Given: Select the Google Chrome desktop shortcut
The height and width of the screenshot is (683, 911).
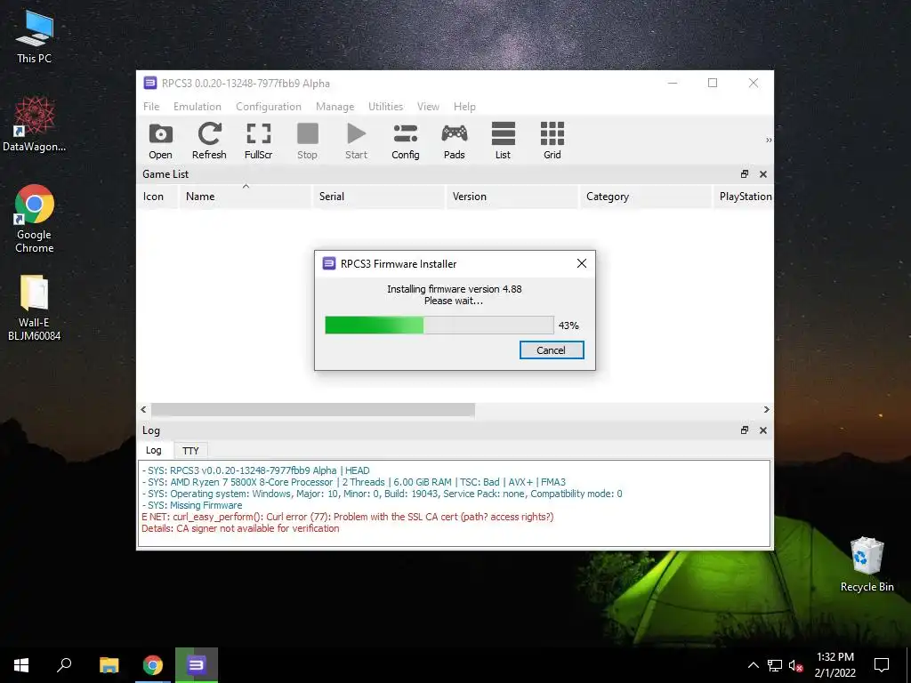Looking at the screenshot, I should (x=35, y=219).
